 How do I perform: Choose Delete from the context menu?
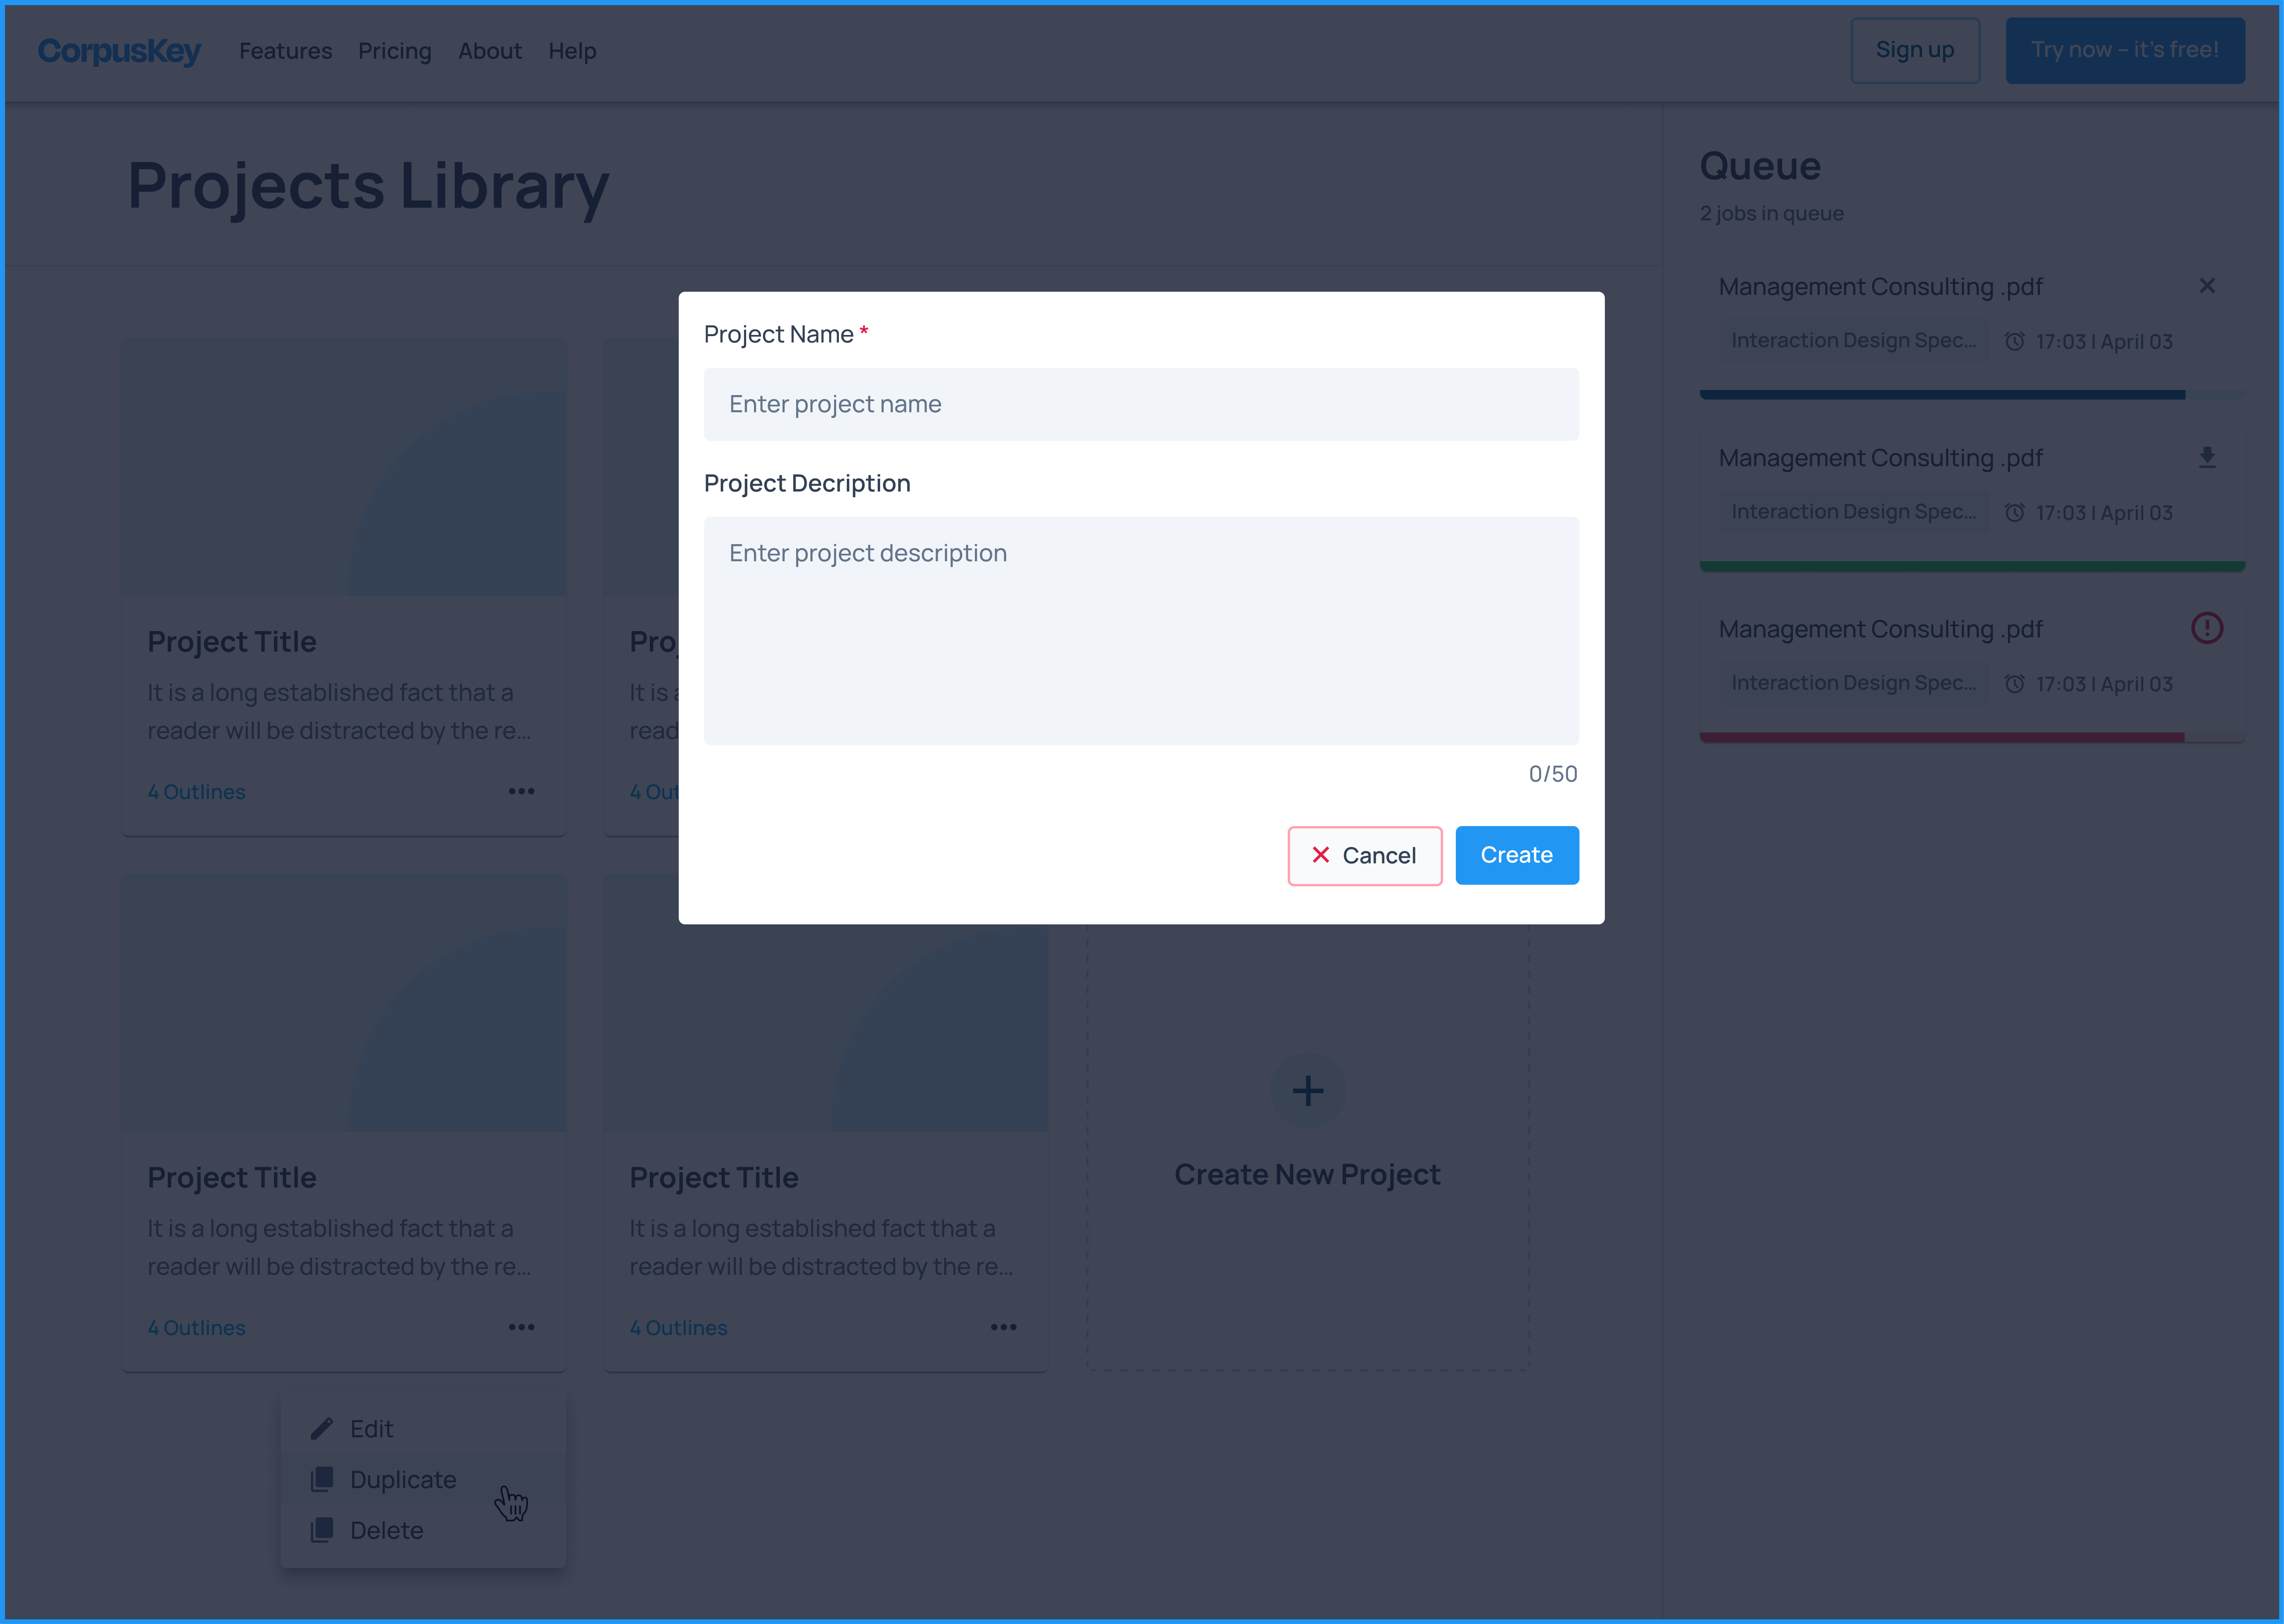(423, 1530)
